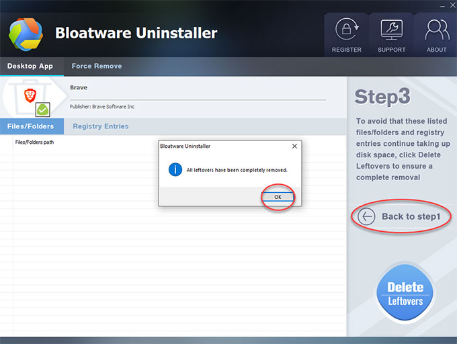Close the main application window
This screenshot has height=344, width=457.
point(452,5)
